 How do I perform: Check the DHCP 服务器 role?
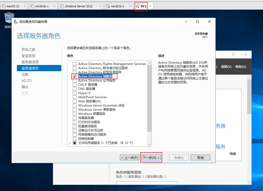75,85
